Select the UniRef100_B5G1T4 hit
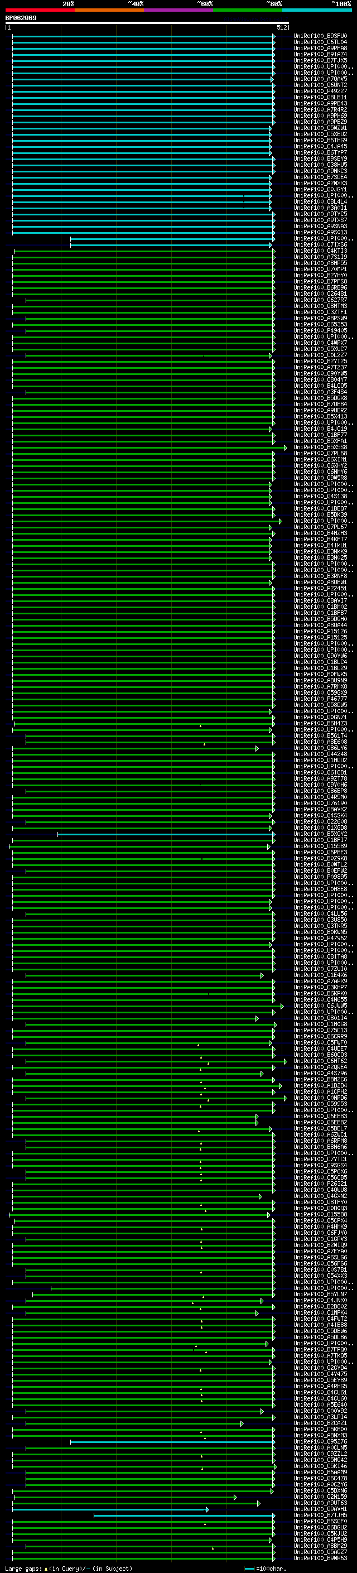This screenshot has height=1573, width=357. [x=320, y=736]
